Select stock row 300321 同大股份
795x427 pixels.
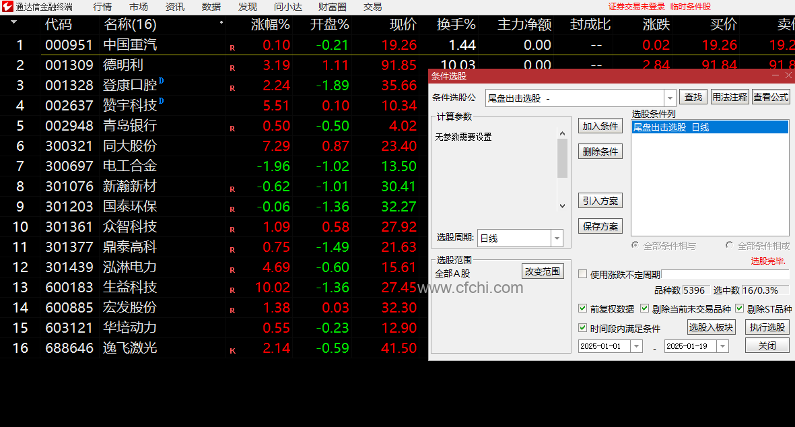pos(213,145)
